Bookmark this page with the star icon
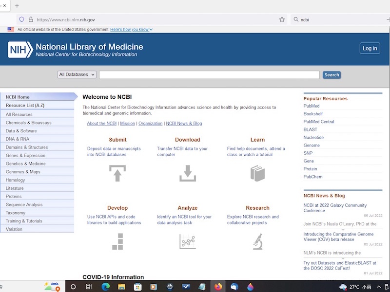The width and height of the screenshot is (390, 292). [x=282, y=19]
